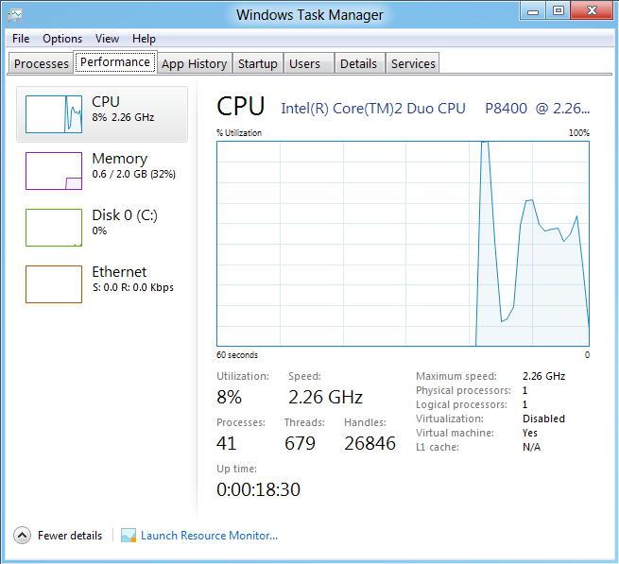The height and width of the screenshot is (564, 619).
Task: Click the Resource Monitor icon
Action: 129,536
